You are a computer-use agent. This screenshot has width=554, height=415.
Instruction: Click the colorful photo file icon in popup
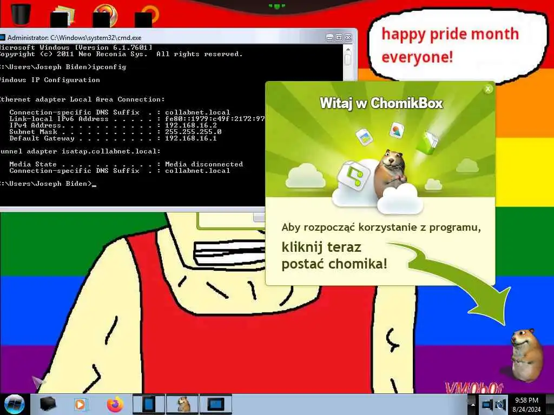click(x=397, y=131)
